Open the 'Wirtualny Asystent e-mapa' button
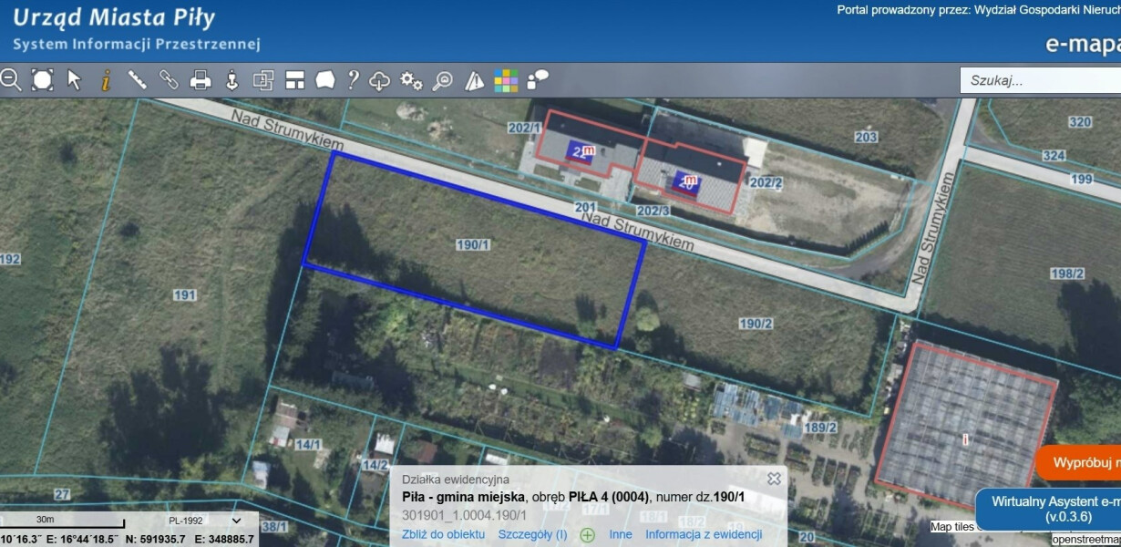 [x=1048, y=509]
